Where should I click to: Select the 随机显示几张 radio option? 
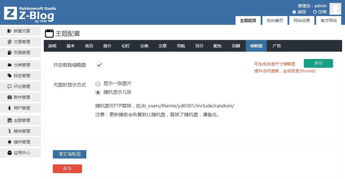pyautogui.click(x=98, y=92)
